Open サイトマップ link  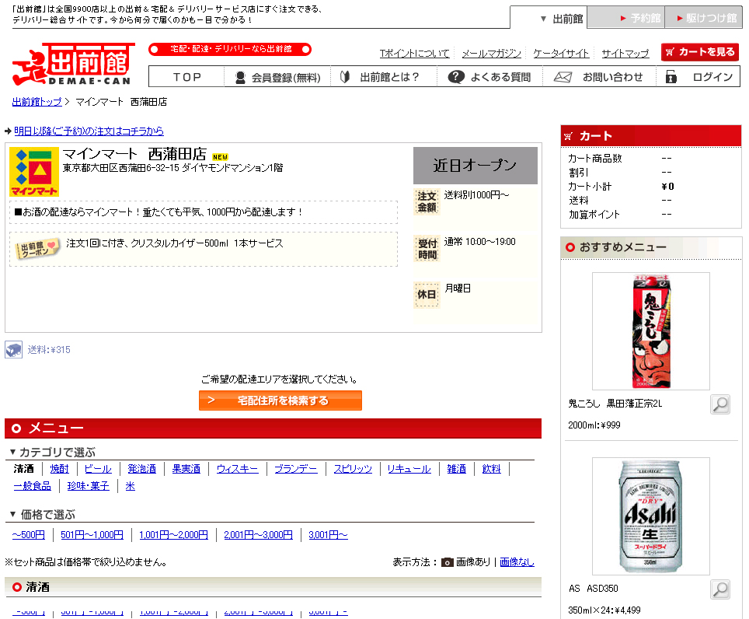[625, 53]
